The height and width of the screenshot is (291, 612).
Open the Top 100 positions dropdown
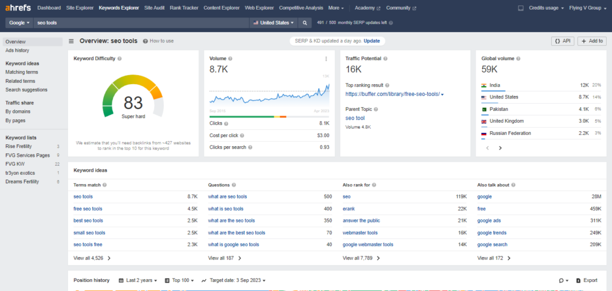(x=179, y=280)
